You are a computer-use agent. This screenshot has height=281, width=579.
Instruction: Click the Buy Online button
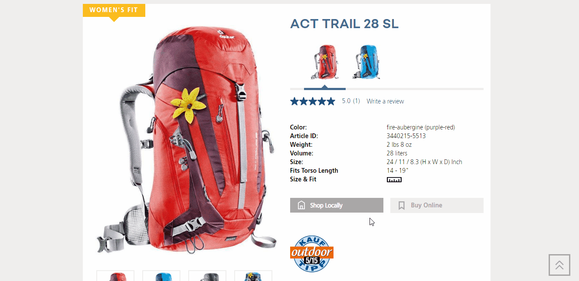(x=437, y=205)
